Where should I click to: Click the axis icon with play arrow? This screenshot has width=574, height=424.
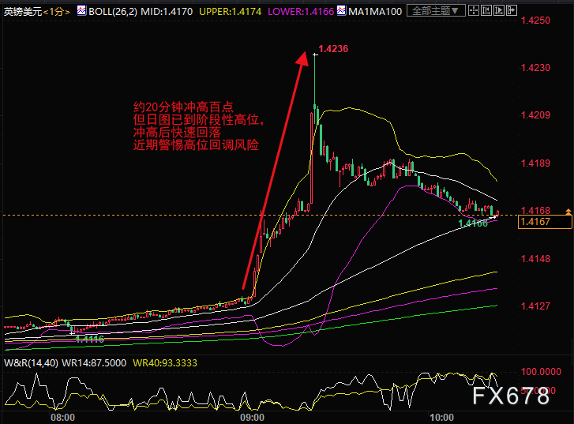coord(498,11)
